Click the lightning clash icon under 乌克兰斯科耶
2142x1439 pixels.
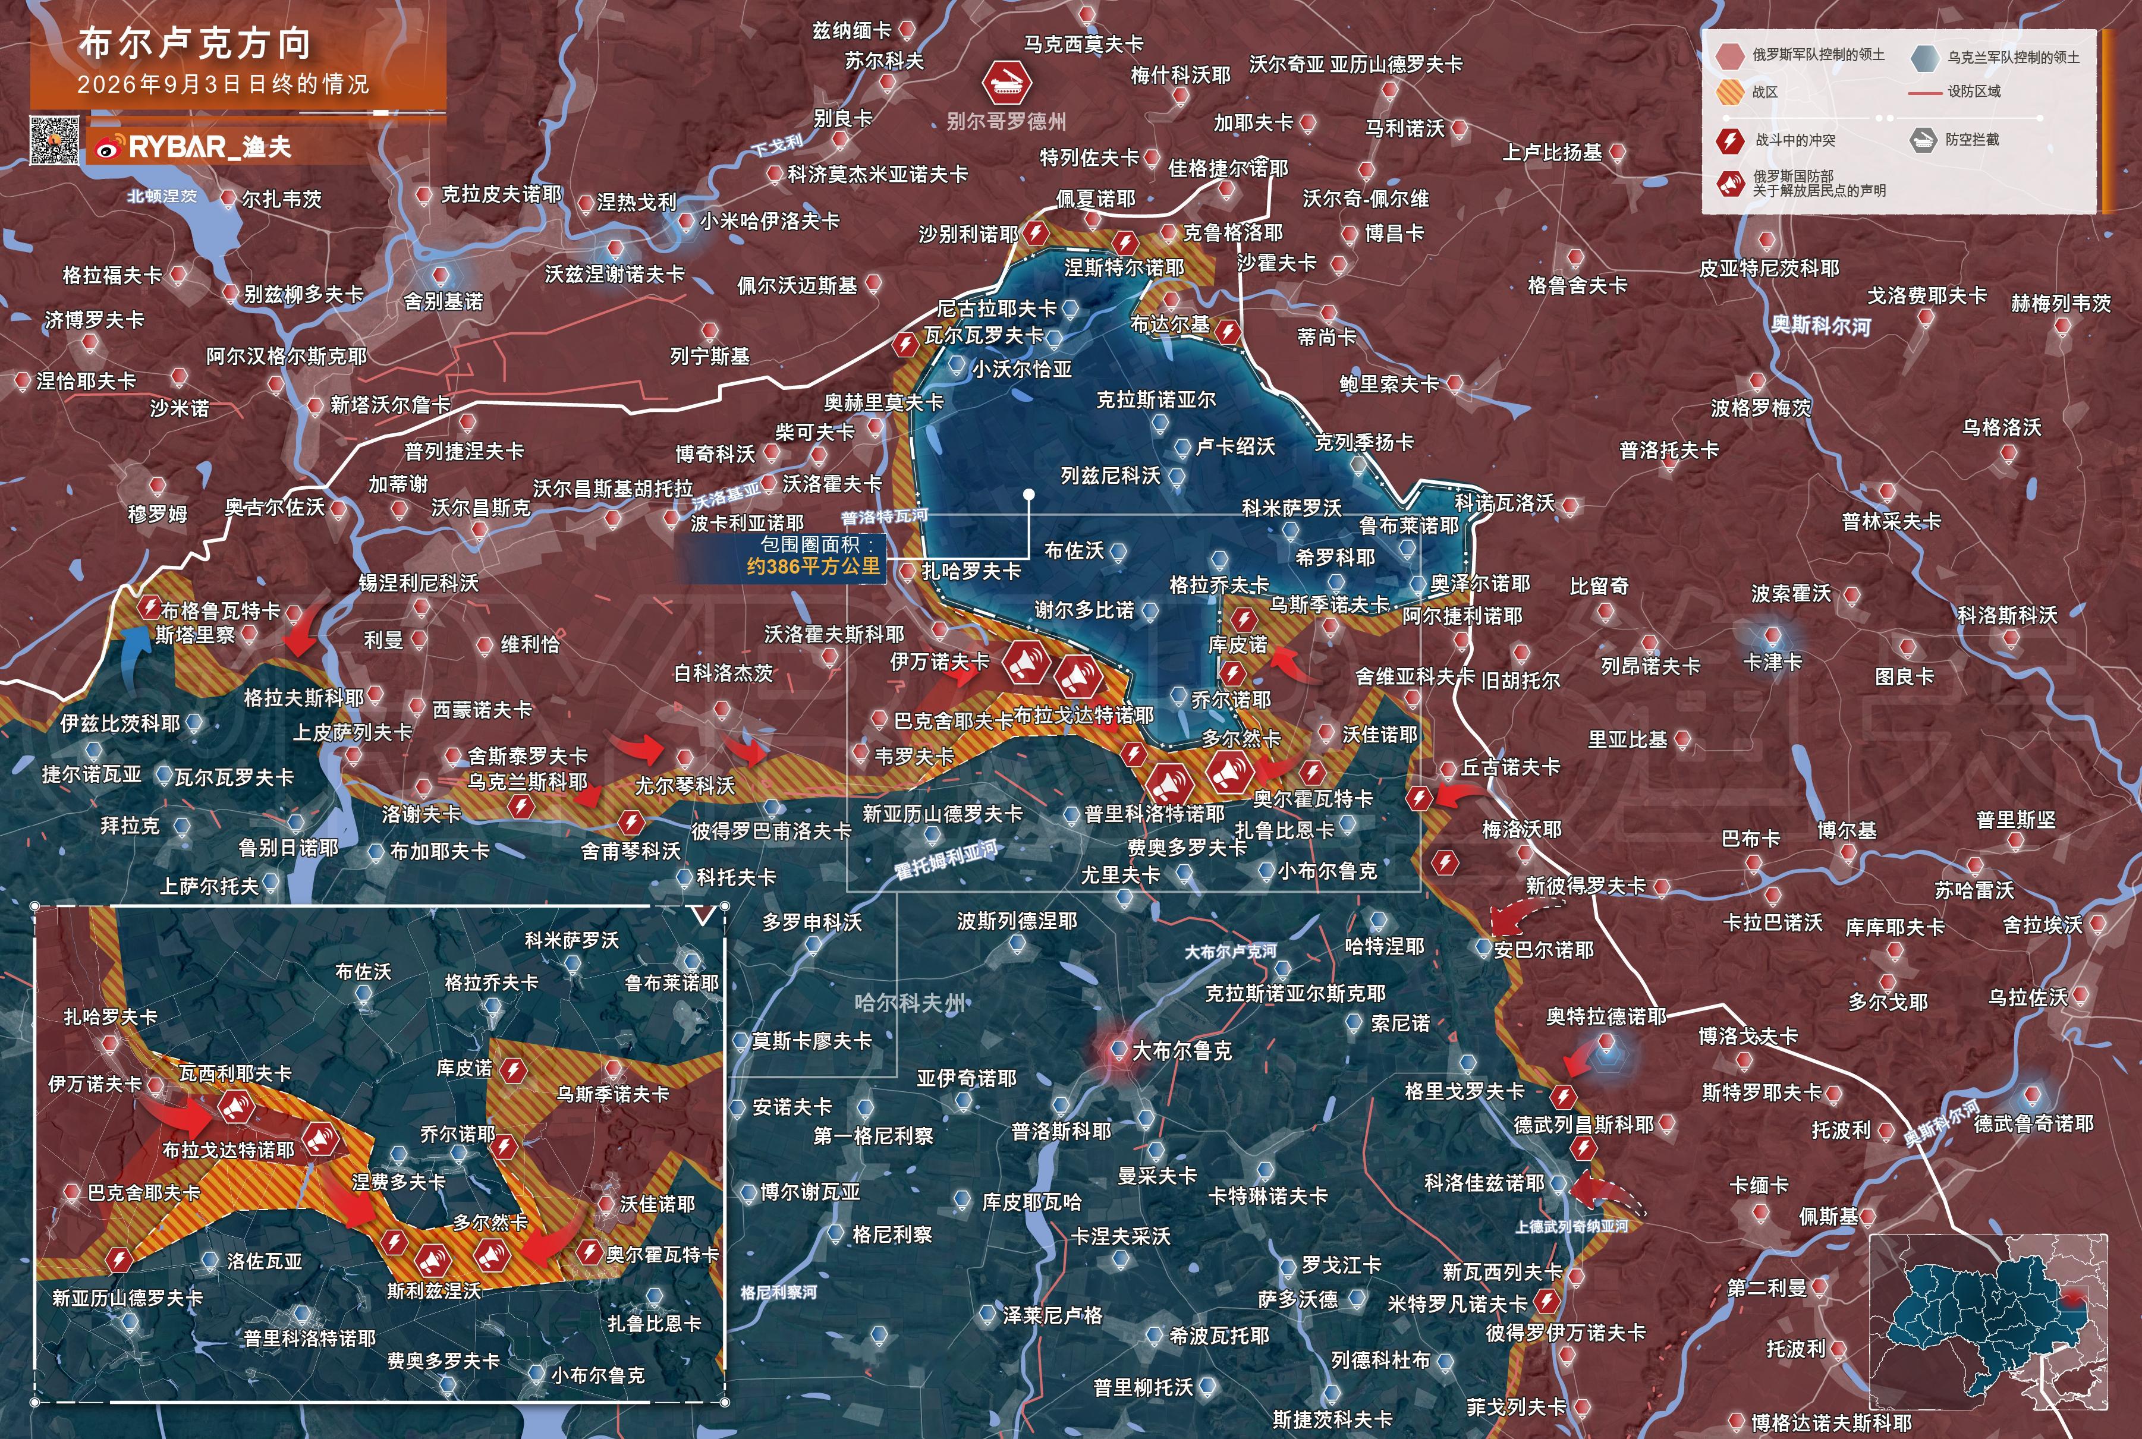click(x=521, y=807)
